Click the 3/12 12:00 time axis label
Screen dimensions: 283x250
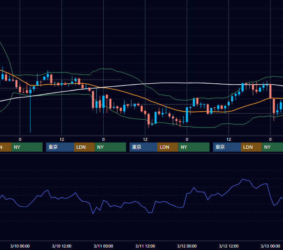click(x=228, y=246)
